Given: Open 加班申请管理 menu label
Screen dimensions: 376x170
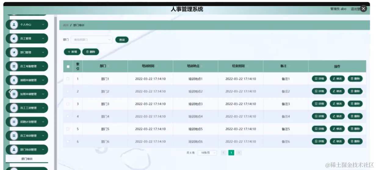Looking at the screenshot, I should pyautogui.click(x=28, y=94).
